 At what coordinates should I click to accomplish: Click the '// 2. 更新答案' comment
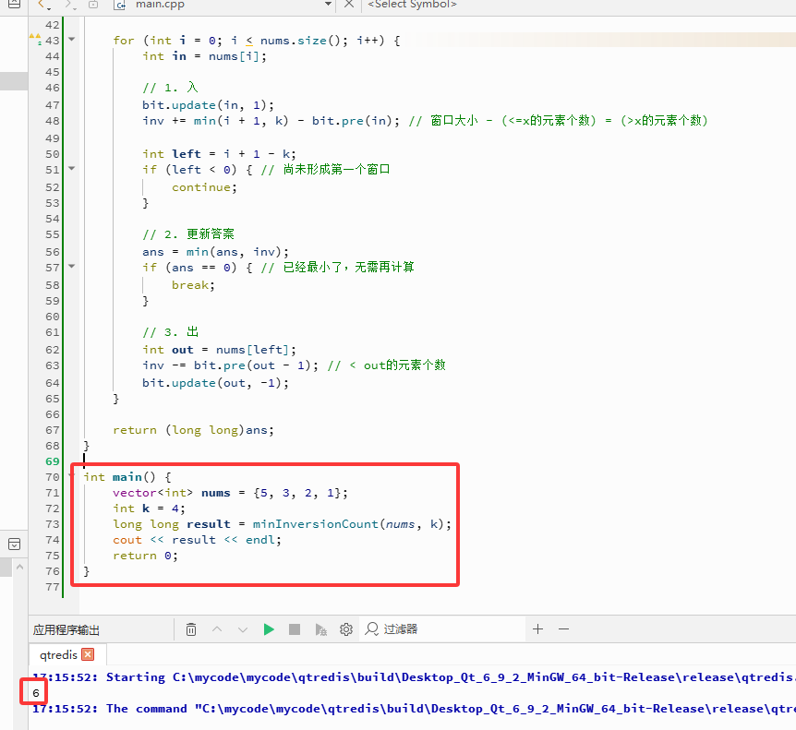188,233
